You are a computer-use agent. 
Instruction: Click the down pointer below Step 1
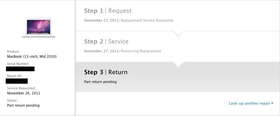[178, 34]
